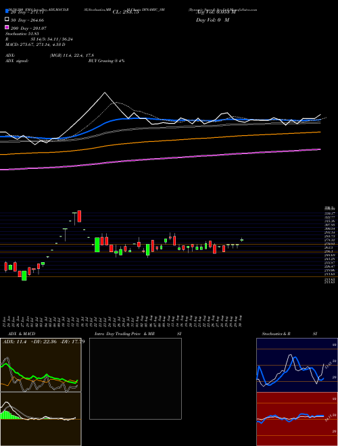Open the empty Intra Day Trading chart box
This screenshot has width=338, height=446.
click(x=135, y=378)
